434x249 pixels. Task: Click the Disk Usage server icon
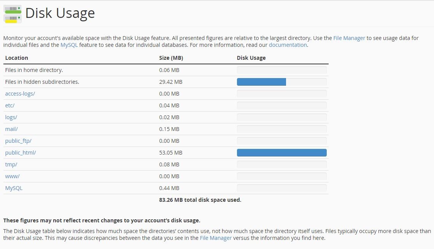(x=13, y=14)
